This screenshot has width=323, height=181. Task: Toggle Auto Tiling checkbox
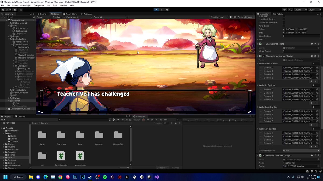click(x=284, y=26)
